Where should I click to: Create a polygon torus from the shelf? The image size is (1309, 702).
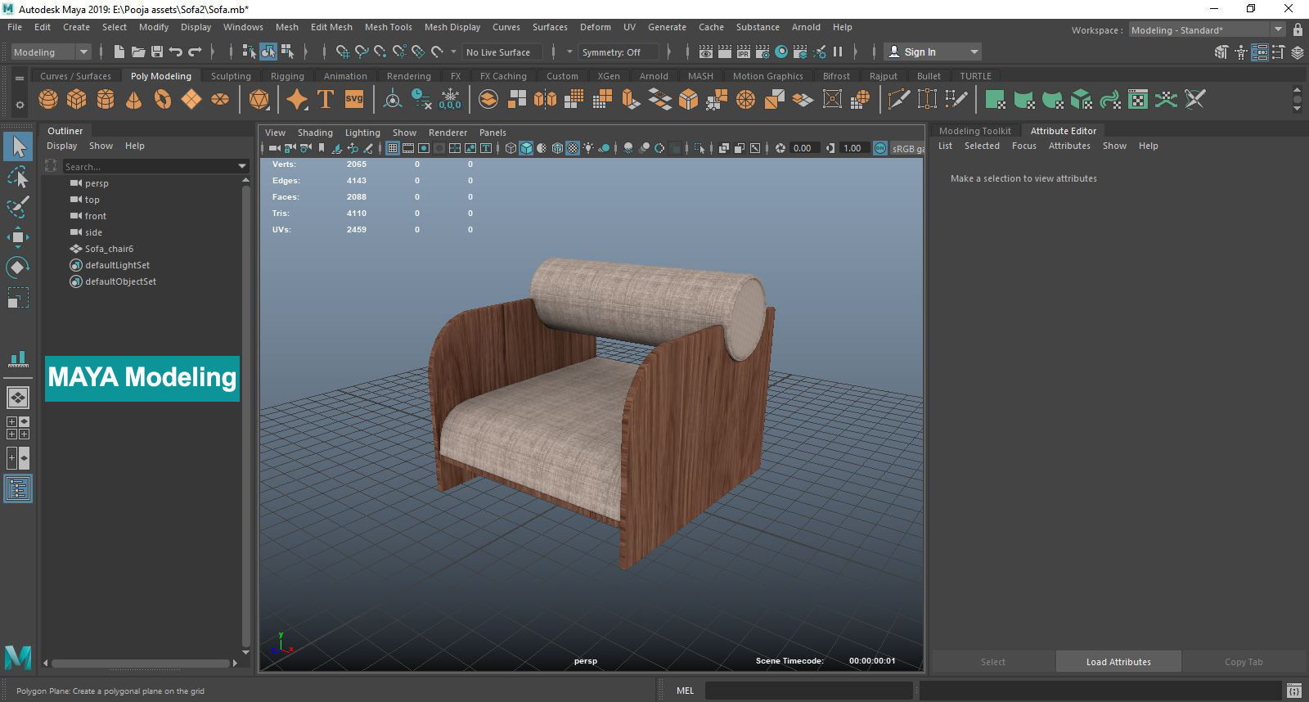tap(163, 100)
